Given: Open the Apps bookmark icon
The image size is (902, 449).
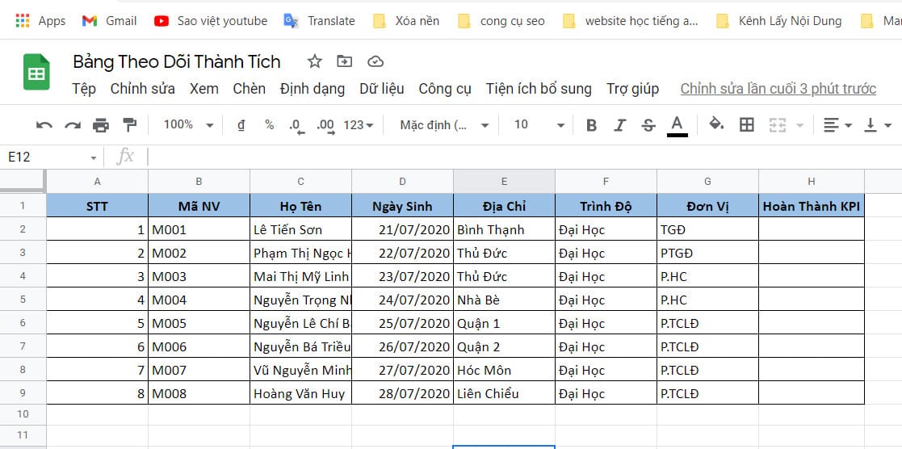Looking at the screenshot, I should point(23,21).
